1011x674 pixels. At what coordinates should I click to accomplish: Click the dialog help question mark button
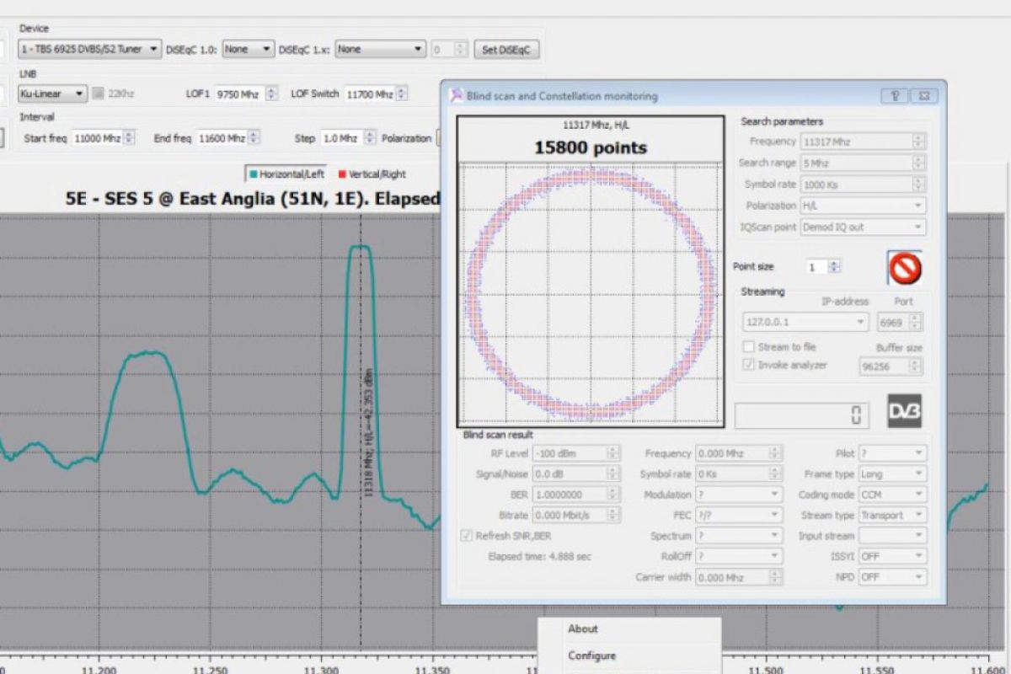coord(894,96)
